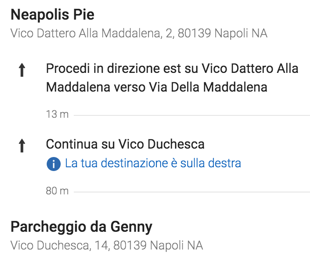This screenshot has width=310, height=257.
Task: Click the straight-ahead arrow beside Continua su Vico Duchesca
Action: pyautogui.click(x=22, y=146)
